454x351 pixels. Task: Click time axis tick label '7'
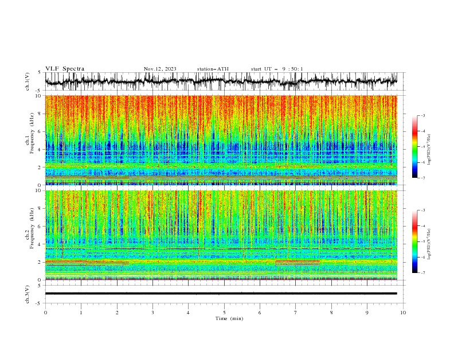(296, 313)
